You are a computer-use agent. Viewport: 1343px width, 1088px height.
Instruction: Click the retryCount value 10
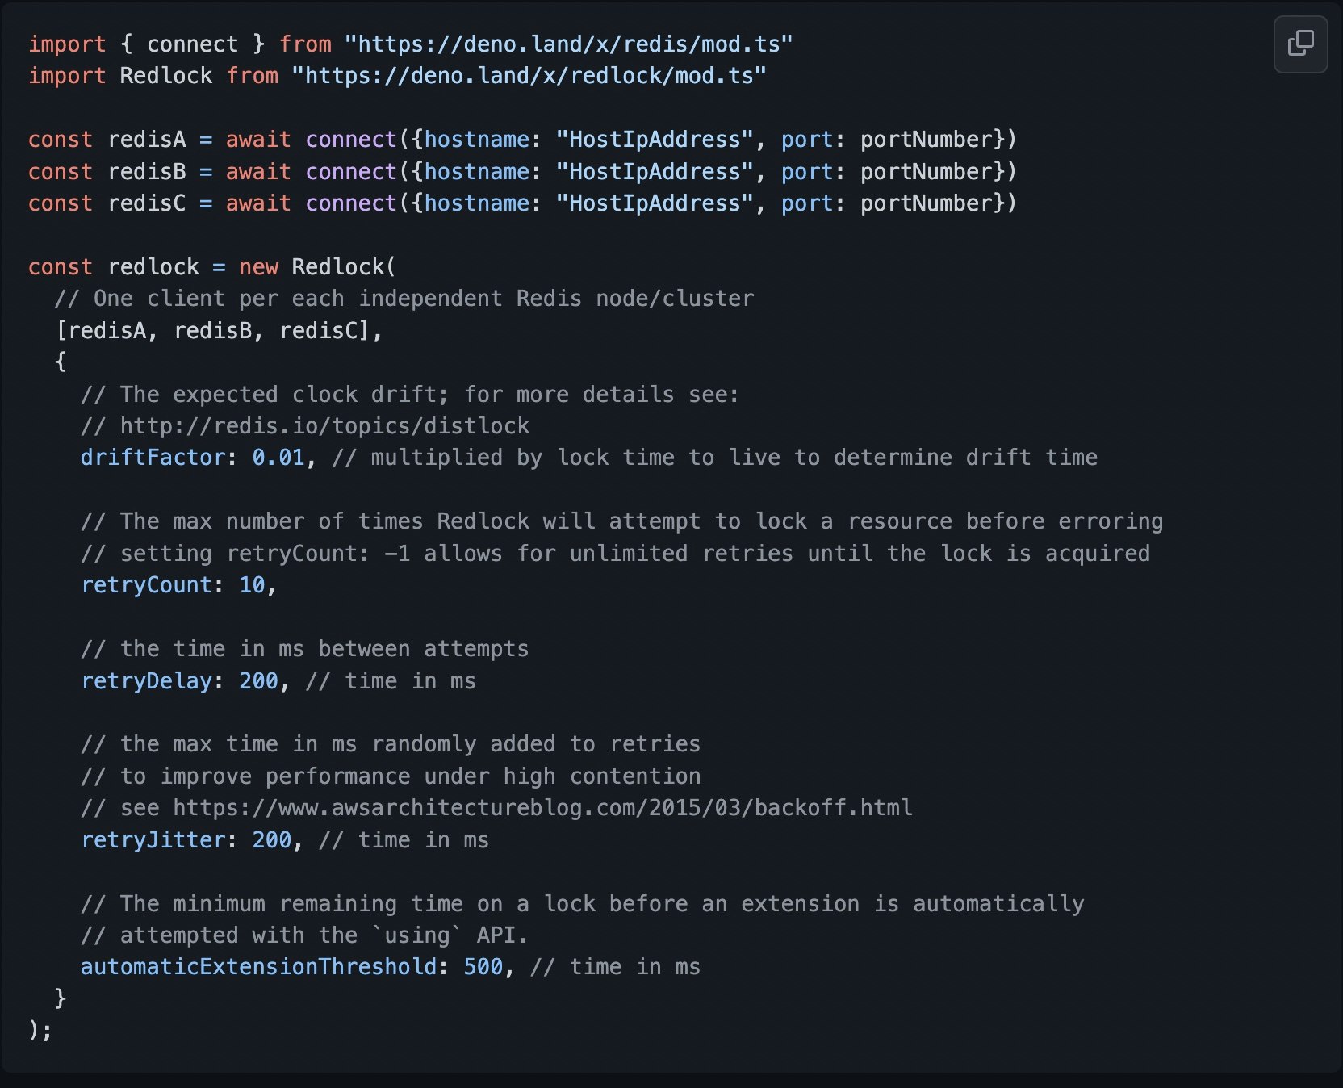tap(252, 585)
